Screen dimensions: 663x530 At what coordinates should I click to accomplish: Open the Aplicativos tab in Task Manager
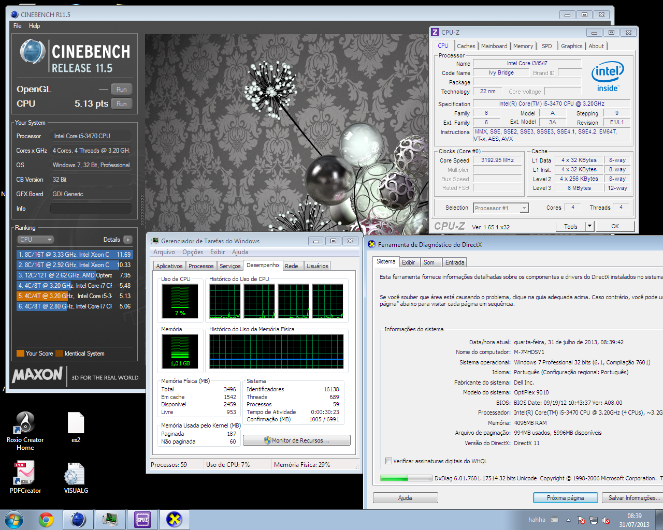(x=169, y=266)
